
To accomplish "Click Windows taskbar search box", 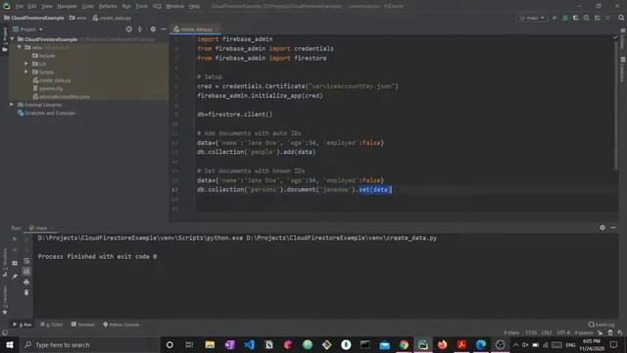I will tap(89, 344).
